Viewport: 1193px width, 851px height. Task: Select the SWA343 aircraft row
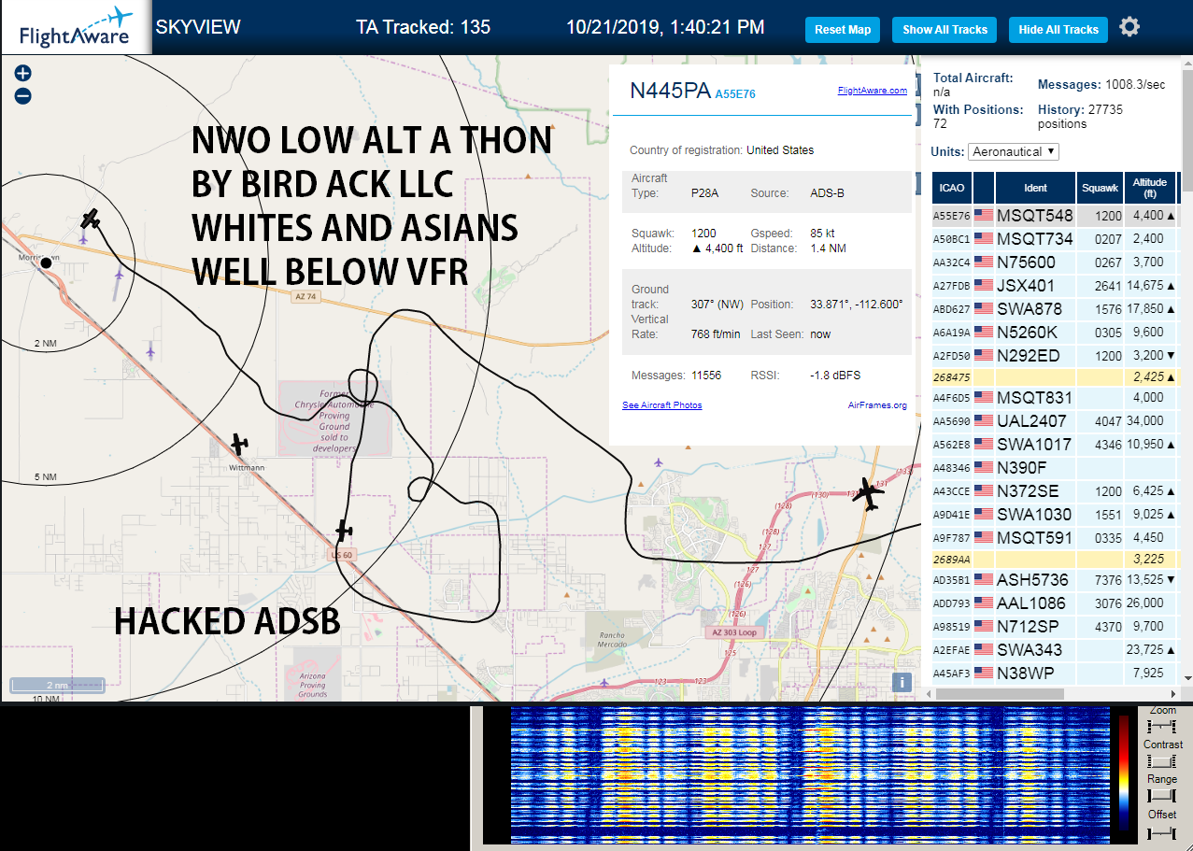tap(1055, 650)
